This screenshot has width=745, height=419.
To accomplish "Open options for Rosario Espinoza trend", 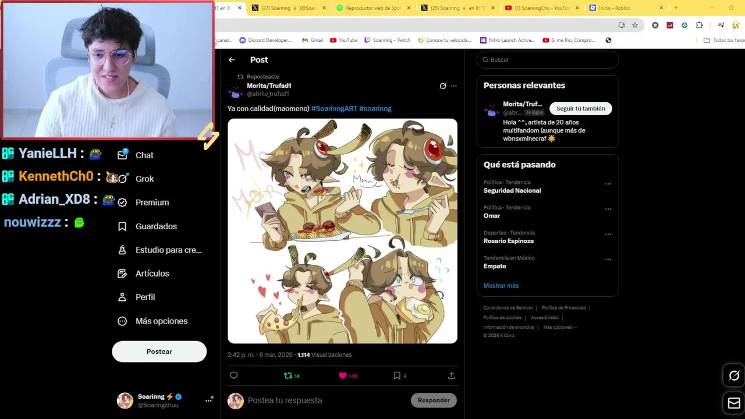I will point(608,235).
